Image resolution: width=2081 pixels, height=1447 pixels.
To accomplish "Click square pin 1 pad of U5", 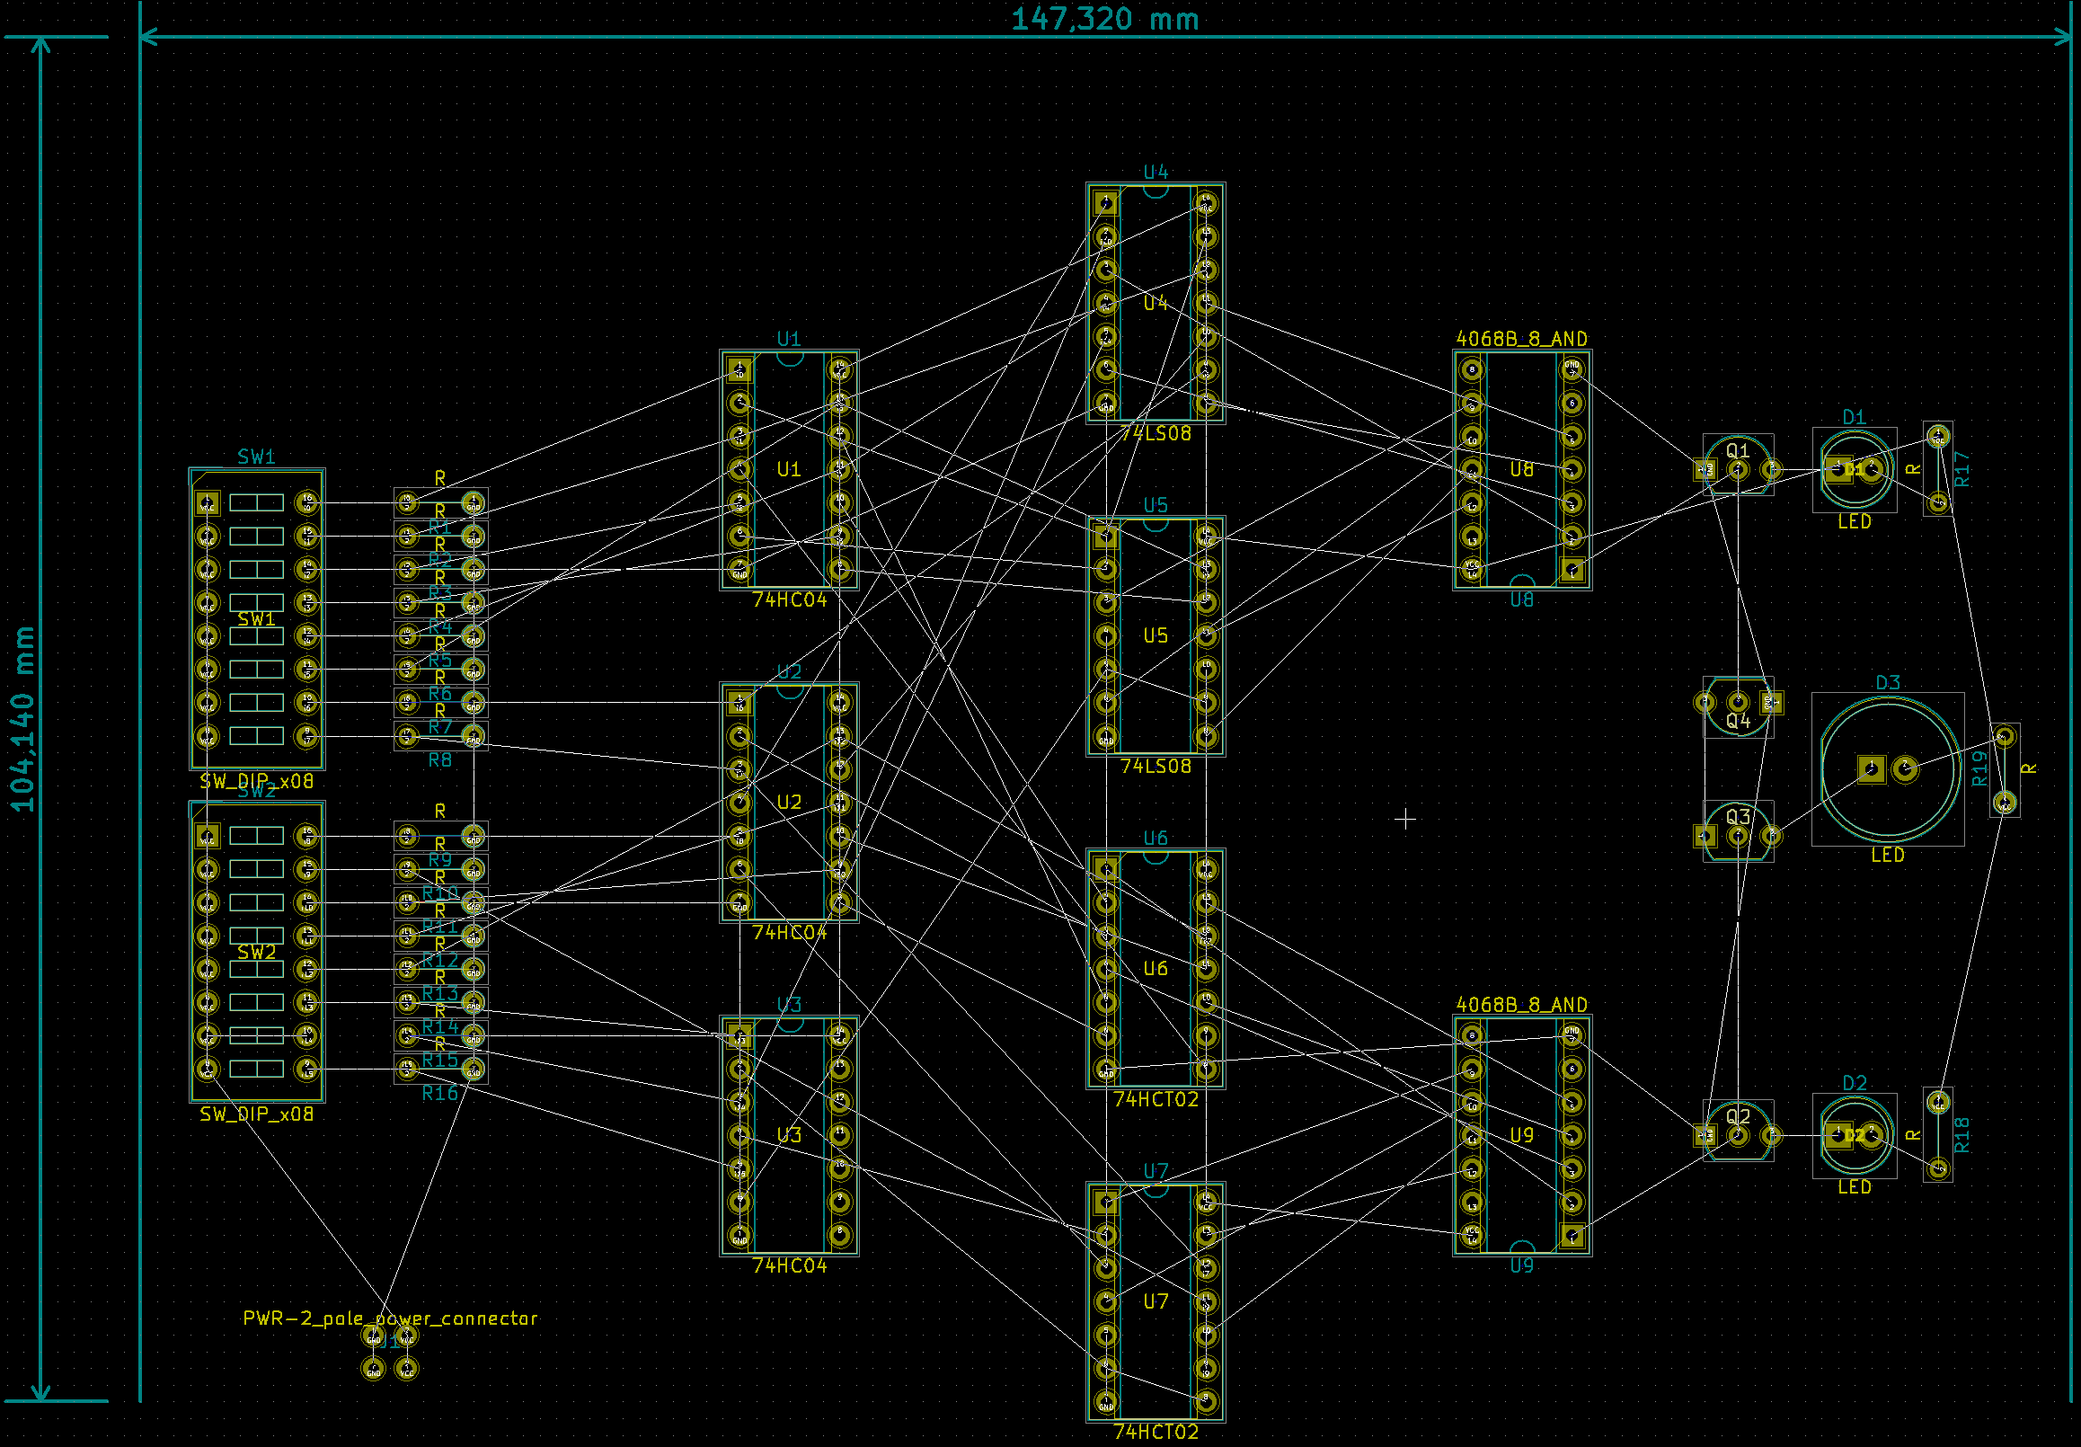I will pyautogui.click(x=1105, y=536).
